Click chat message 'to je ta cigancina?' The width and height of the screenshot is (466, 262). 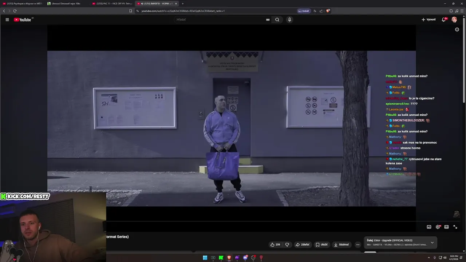pos(422,98)
